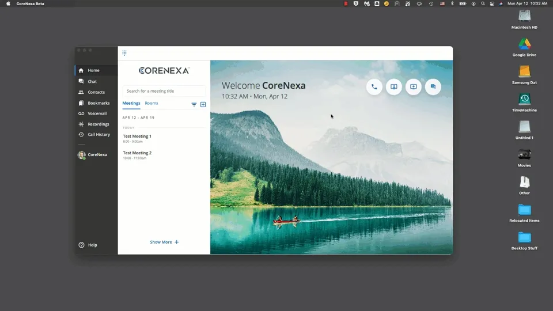Image resolution: width=553 pixels, height=311 pixels.
Task: Click the CoreNexa profile name
Action: 97,154
